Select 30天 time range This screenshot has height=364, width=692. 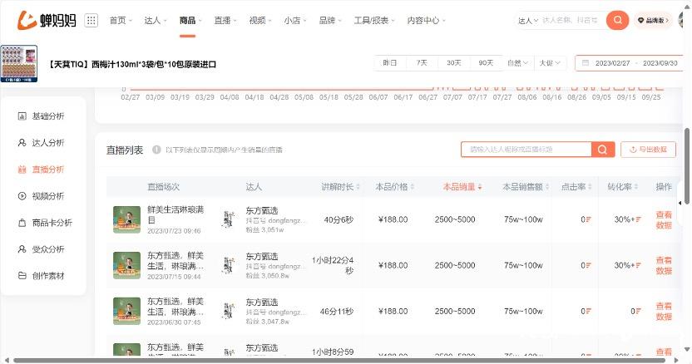(453, 63)
